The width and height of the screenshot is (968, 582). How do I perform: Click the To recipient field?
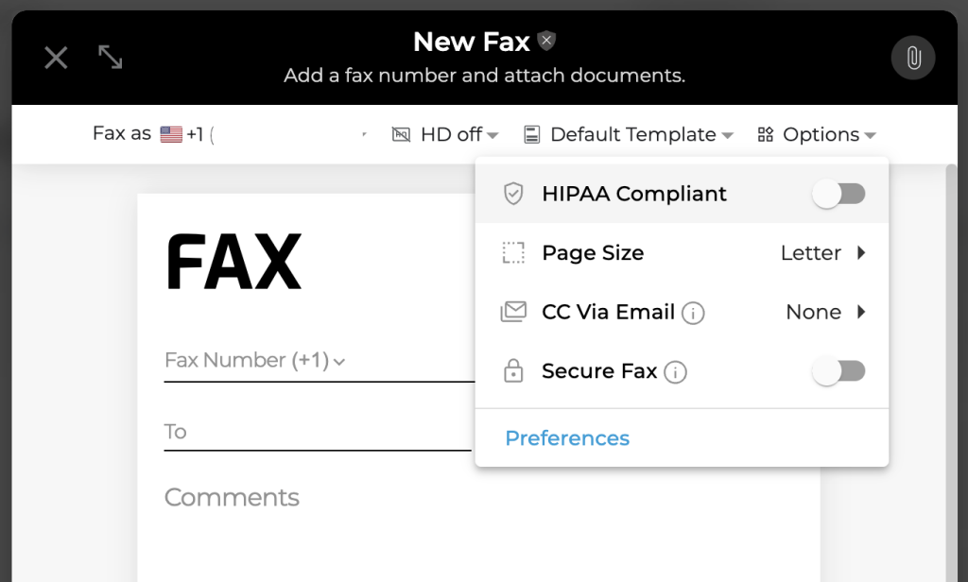(318, 432)
